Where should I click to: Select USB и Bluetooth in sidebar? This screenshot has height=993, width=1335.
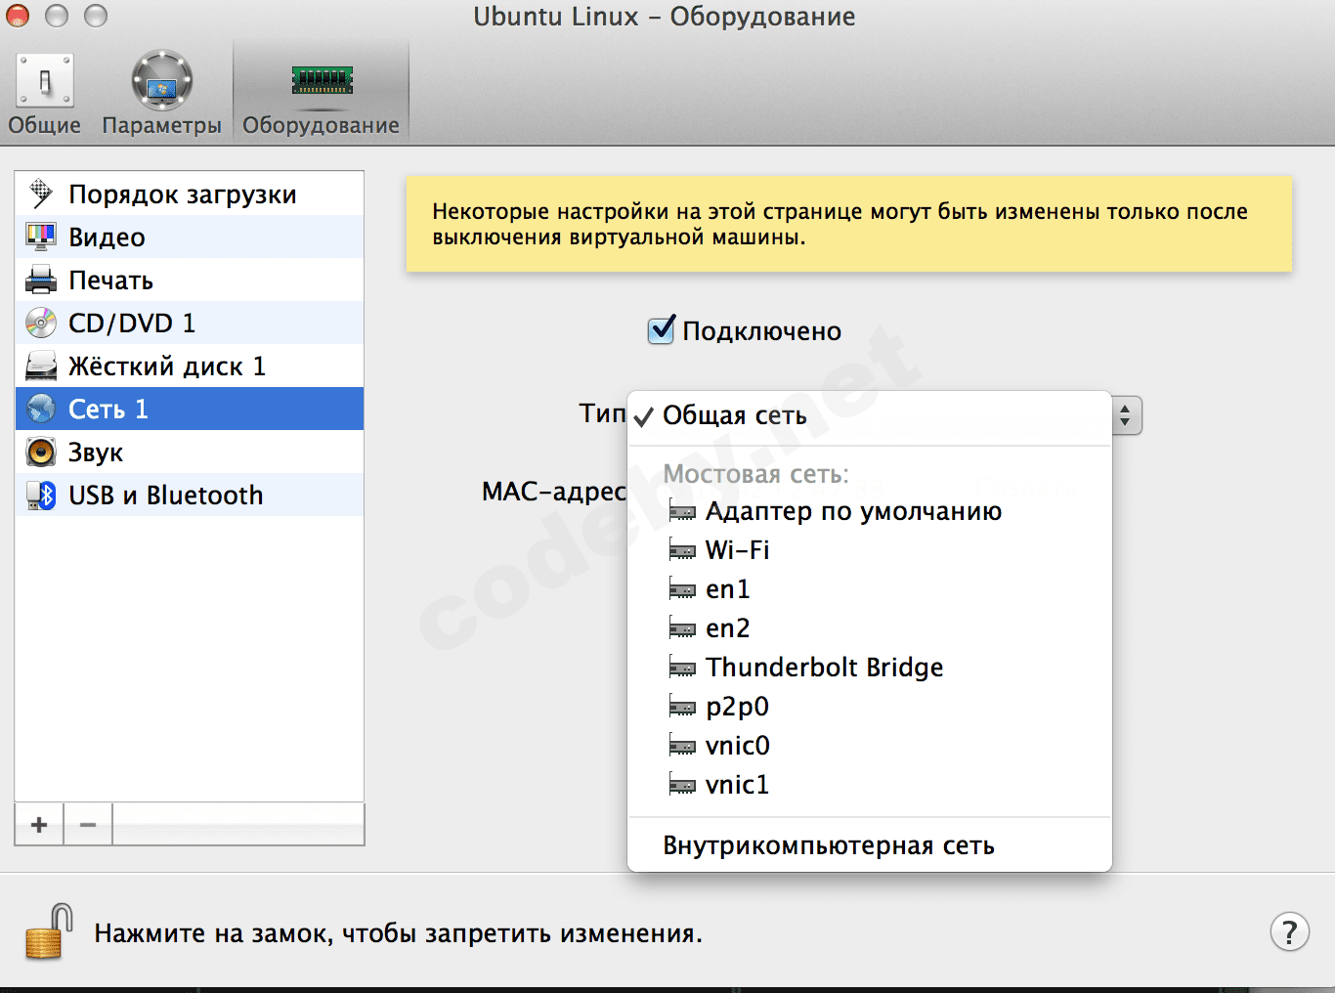(165, 496)
